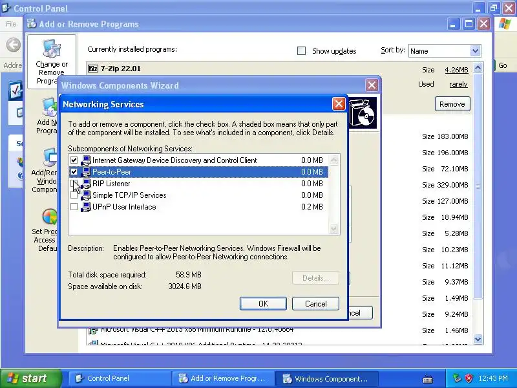
Task: Select the RIP Listener row text
Action: click(111, 184)
